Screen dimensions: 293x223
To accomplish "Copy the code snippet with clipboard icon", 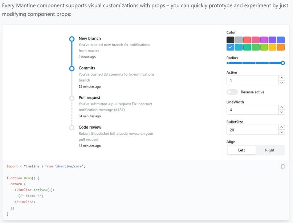I will [282, 166].
